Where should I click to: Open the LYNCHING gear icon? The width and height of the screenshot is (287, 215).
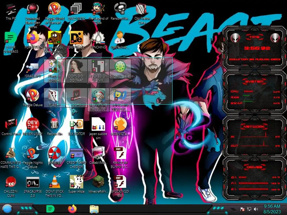coord(98,40)
